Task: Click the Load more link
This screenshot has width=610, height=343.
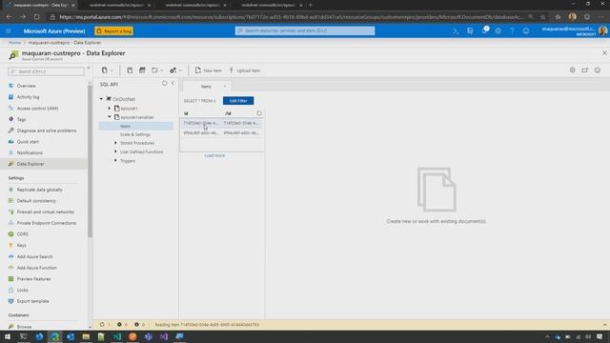Action: 214,155
